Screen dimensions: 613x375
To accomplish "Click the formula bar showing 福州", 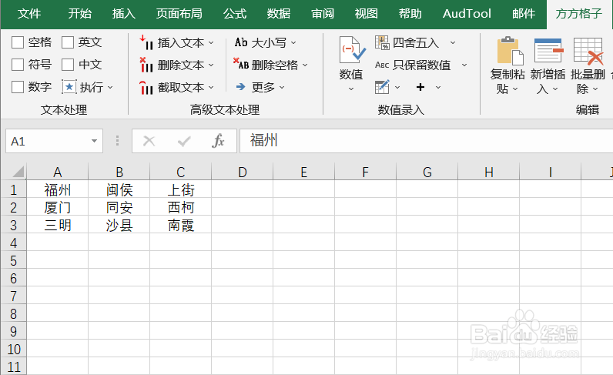I will click(426, 141).
